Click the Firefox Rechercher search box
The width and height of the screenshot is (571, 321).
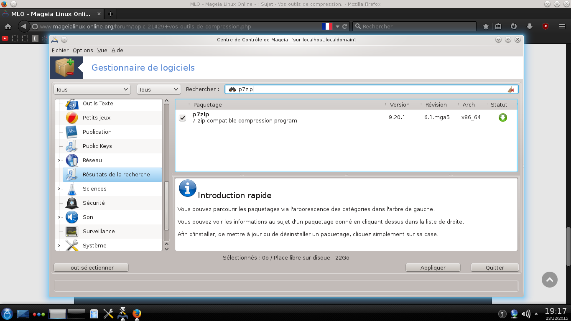[x=414, y=26]
